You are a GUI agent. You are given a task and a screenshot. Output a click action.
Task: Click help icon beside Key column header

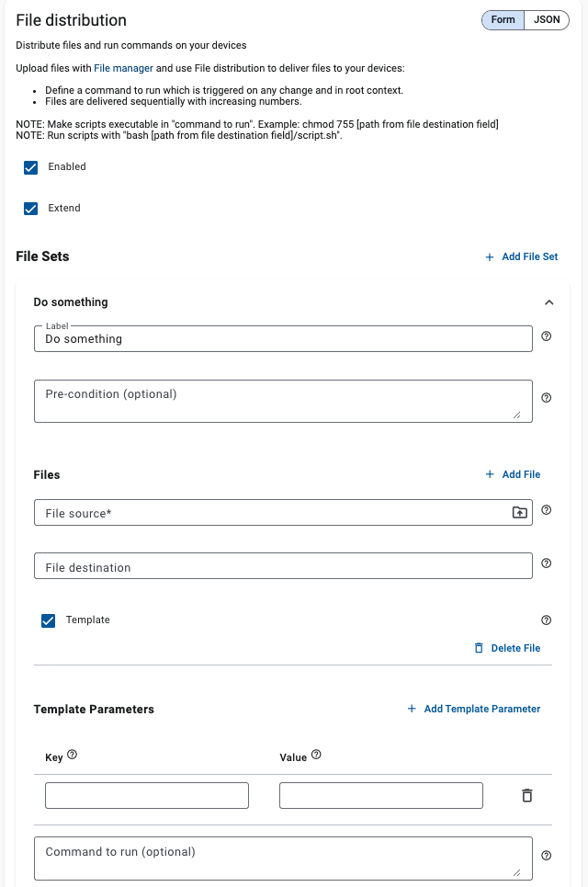point(73,756)
